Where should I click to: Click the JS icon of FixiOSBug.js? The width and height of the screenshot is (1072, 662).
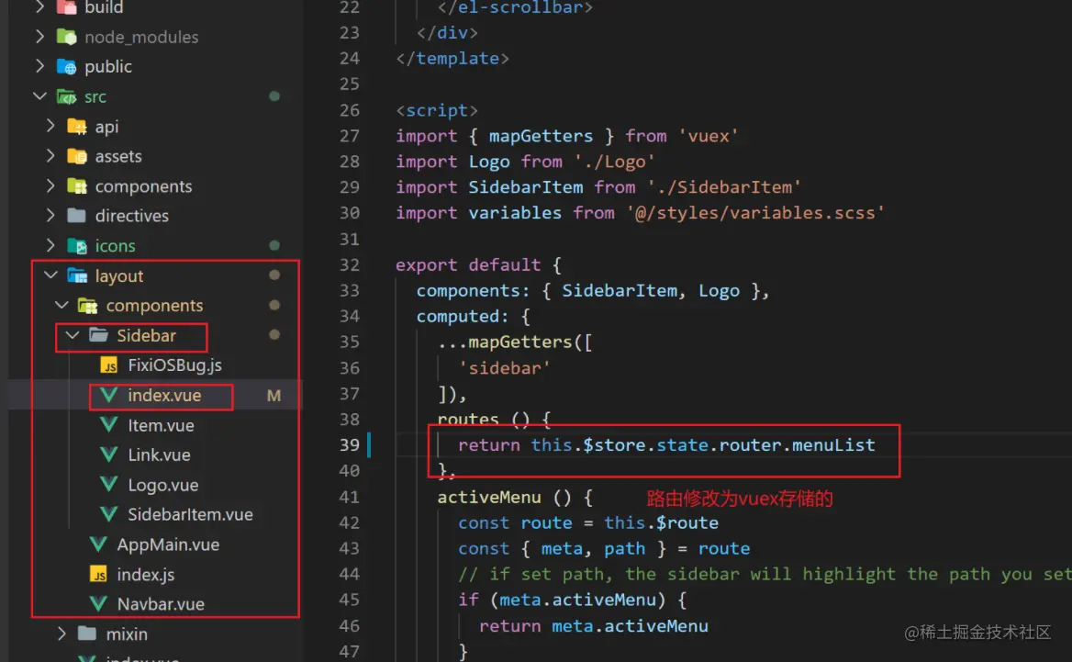108,365
